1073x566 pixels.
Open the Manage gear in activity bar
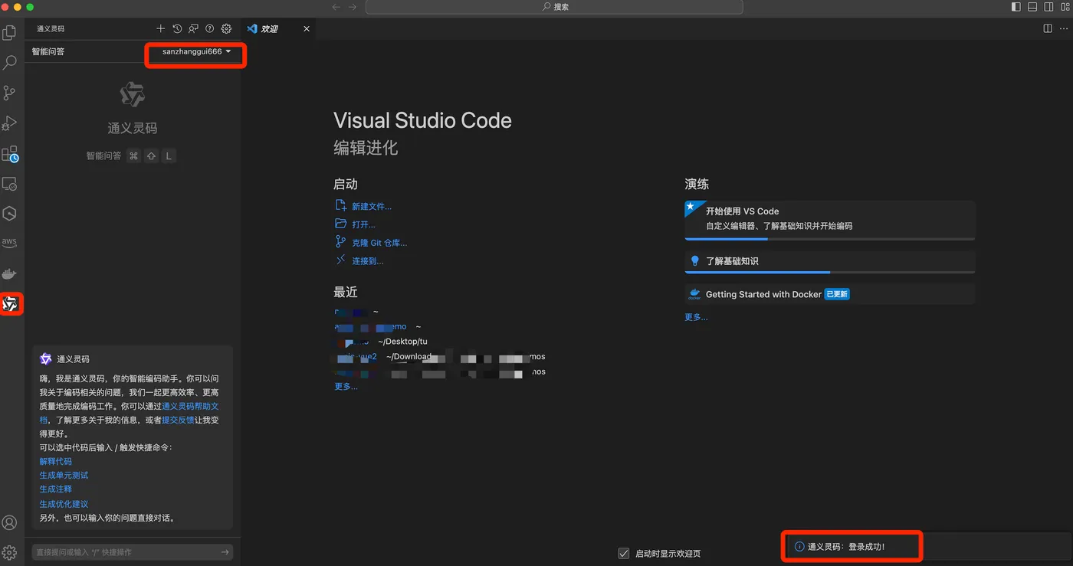(9, 552)
